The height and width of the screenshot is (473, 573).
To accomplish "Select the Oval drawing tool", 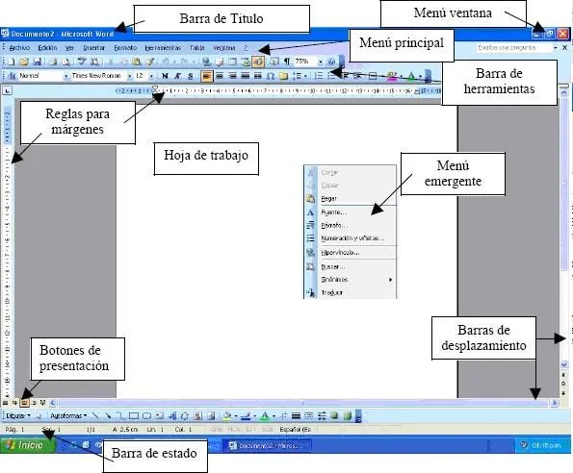I will pyautogui.click(x=146, y=415).
